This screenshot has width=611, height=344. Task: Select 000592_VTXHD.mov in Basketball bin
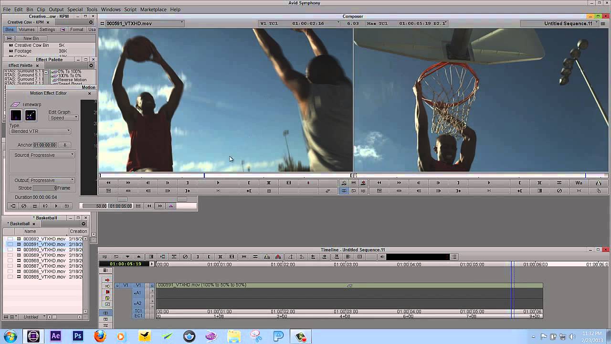(44, 239)
